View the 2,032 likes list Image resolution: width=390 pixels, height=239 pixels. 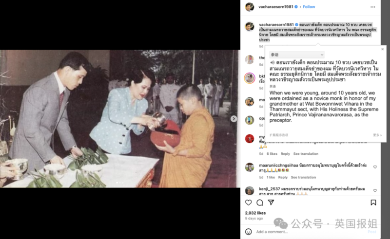pos(255,213)
